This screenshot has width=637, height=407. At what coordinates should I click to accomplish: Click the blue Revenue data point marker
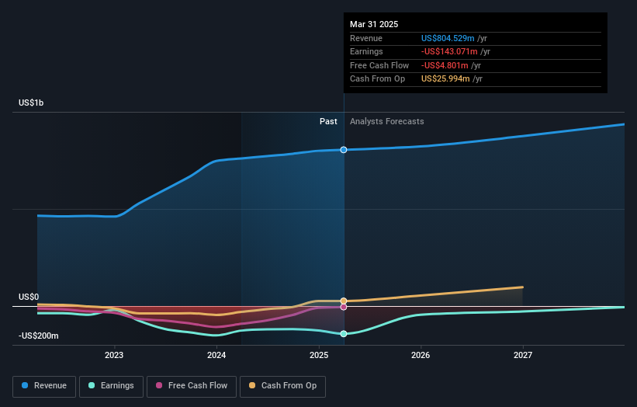(x=344, y=150)
